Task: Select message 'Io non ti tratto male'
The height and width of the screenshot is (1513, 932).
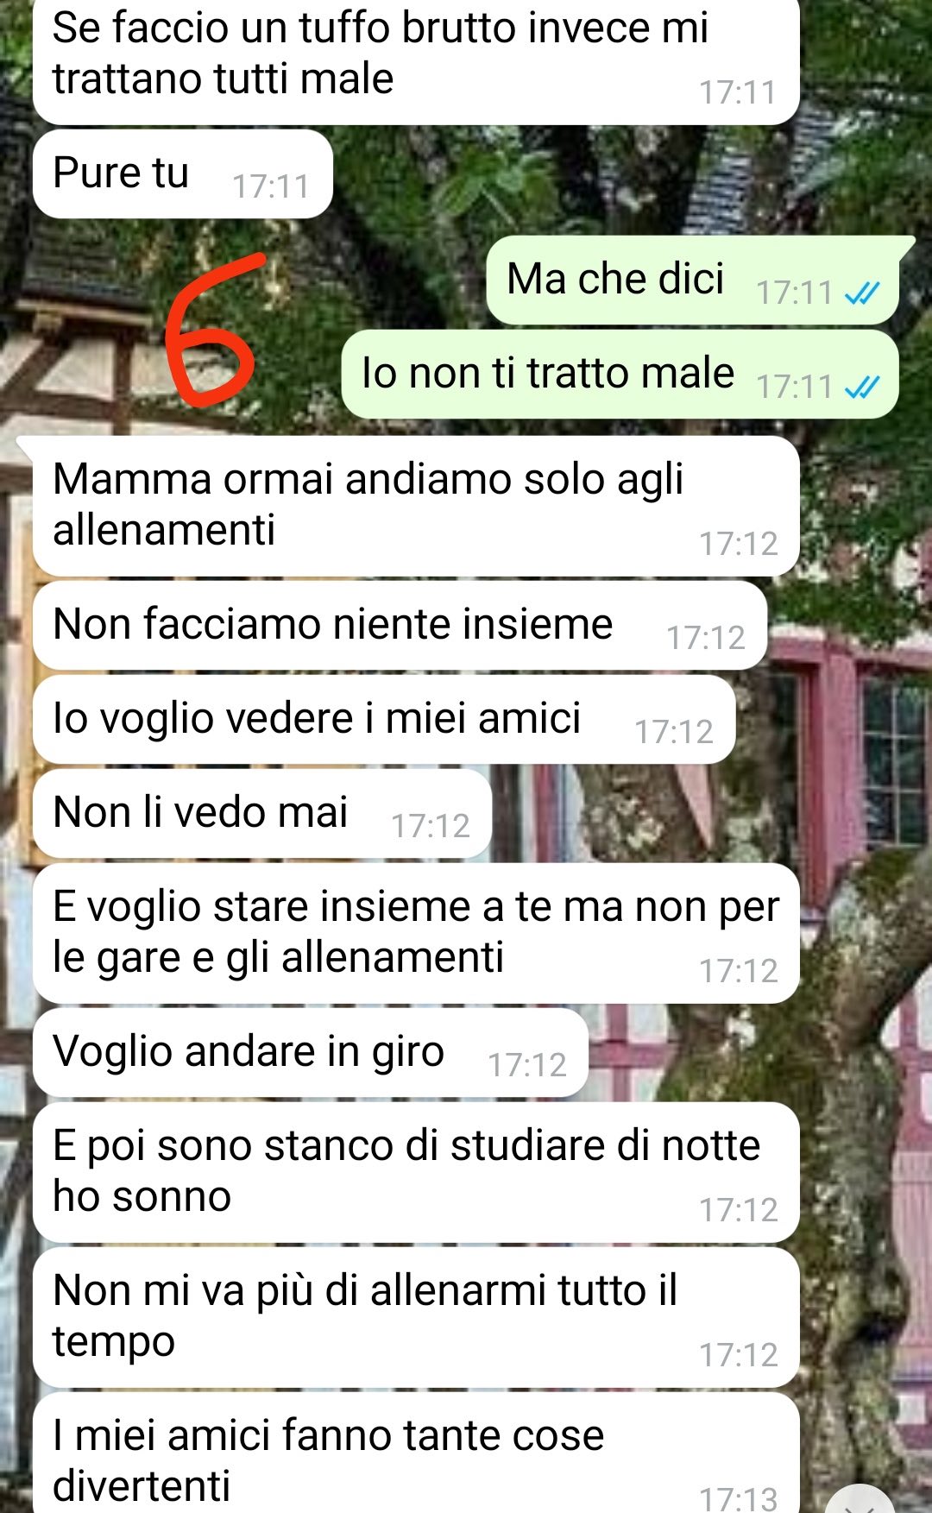Action: point(620,374)
